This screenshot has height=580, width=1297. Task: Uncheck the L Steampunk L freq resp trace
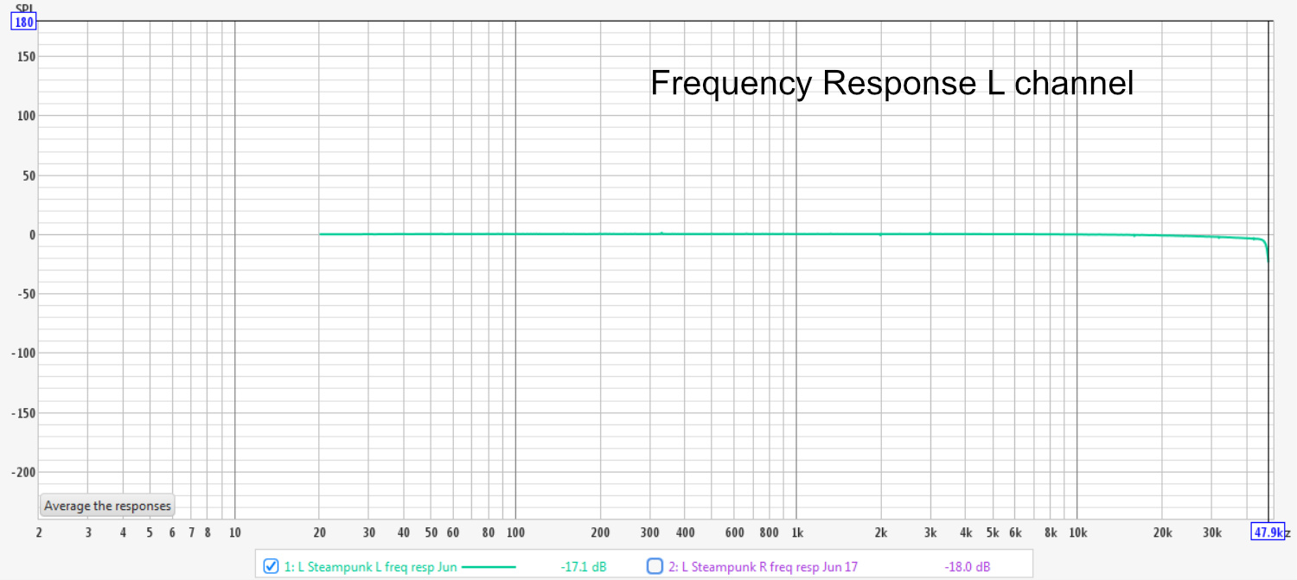[271, 565]
